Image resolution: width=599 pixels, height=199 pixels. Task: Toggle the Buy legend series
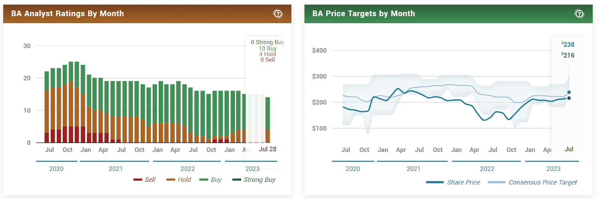click(x=210, y=180)
